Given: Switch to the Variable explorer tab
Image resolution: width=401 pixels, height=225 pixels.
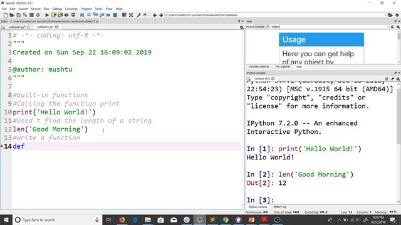Looking at the screenshot, I should pyautogui.click(x=259, y=67).
